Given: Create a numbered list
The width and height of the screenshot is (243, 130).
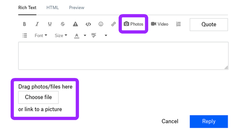Looking at the screenshot, I should 179,24.
